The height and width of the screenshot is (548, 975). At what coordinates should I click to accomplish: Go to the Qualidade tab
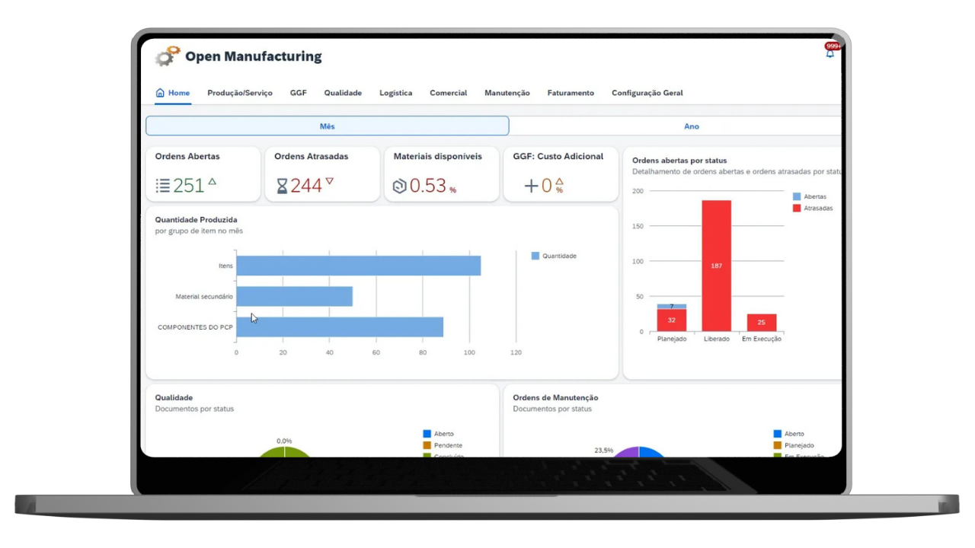click(x=343, y=93)
